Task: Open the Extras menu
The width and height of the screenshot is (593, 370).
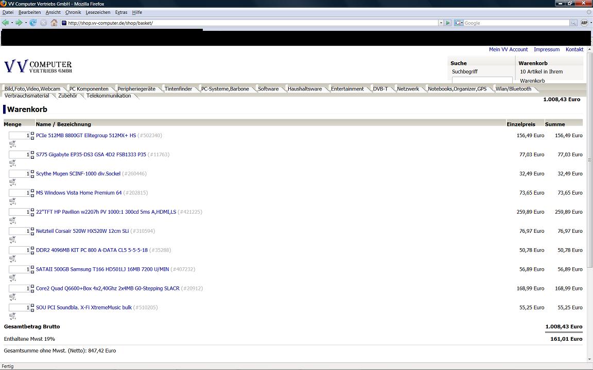Action: (x=121, y=12)
